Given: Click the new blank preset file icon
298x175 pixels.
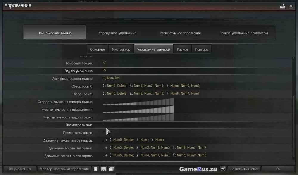Looking at the screenshot, I should [96, 169].
